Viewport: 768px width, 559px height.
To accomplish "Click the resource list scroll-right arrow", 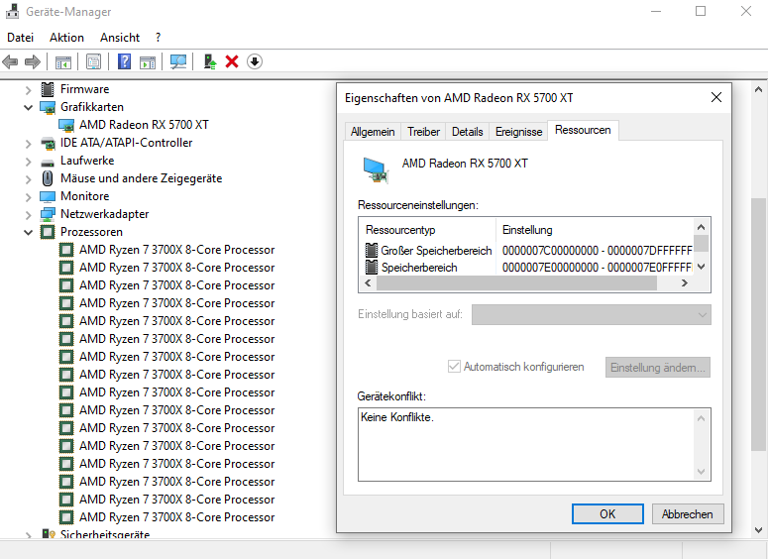I will click(684, 283).
